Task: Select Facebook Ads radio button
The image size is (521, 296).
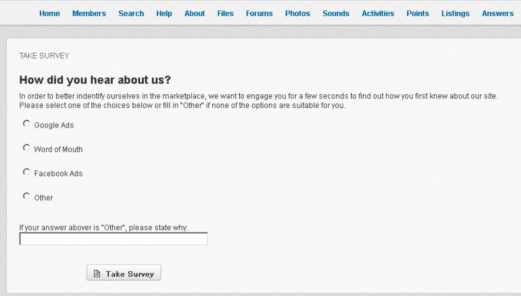Action: [x=27, y=172]
